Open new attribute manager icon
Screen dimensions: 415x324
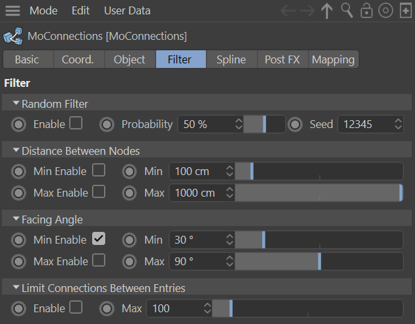coord(405,11)
